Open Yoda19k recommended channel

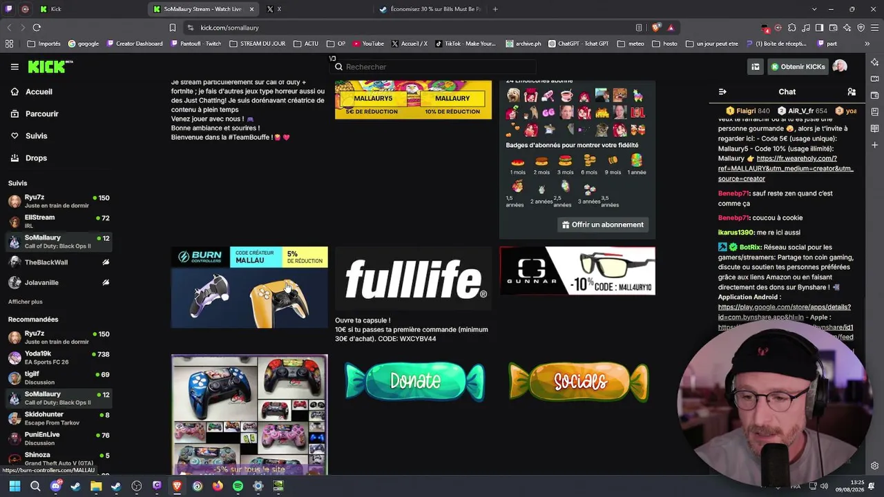(58, 358)
